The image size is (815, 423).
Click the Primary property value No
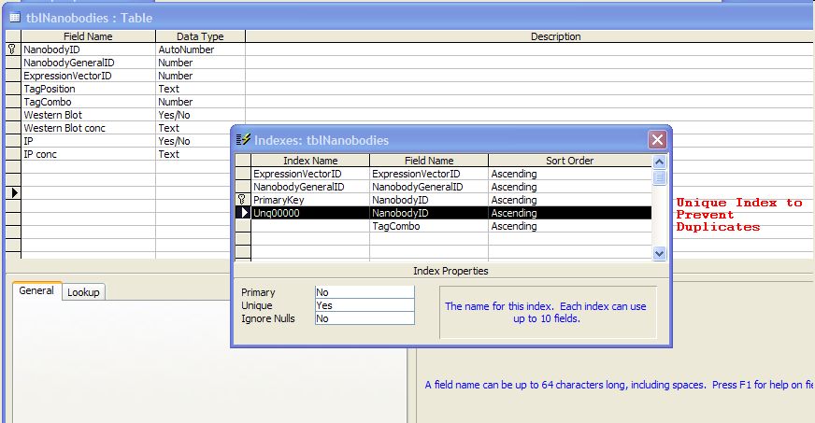tap(365, 292)
